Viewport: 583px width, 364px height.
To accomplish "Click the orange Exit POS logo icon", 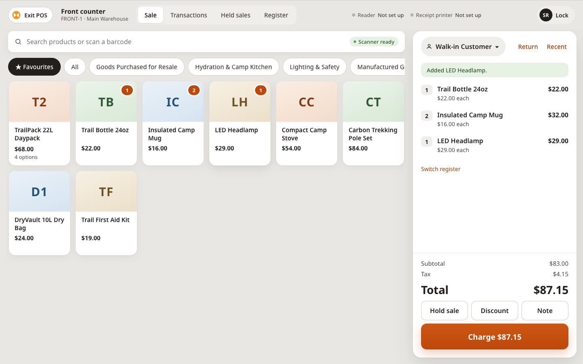I will (16, 15).
